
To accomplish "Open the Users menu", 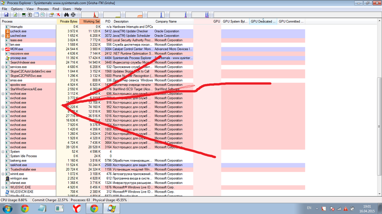I will [67, 9].
